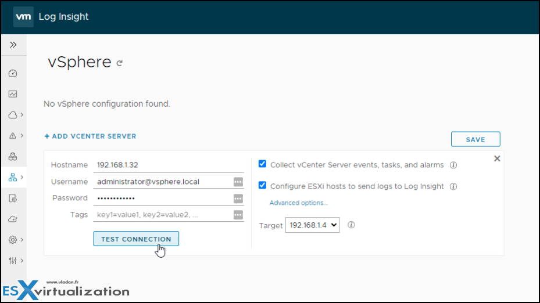Expand the sidebar with double-chevron icon

tap(13, 45)
